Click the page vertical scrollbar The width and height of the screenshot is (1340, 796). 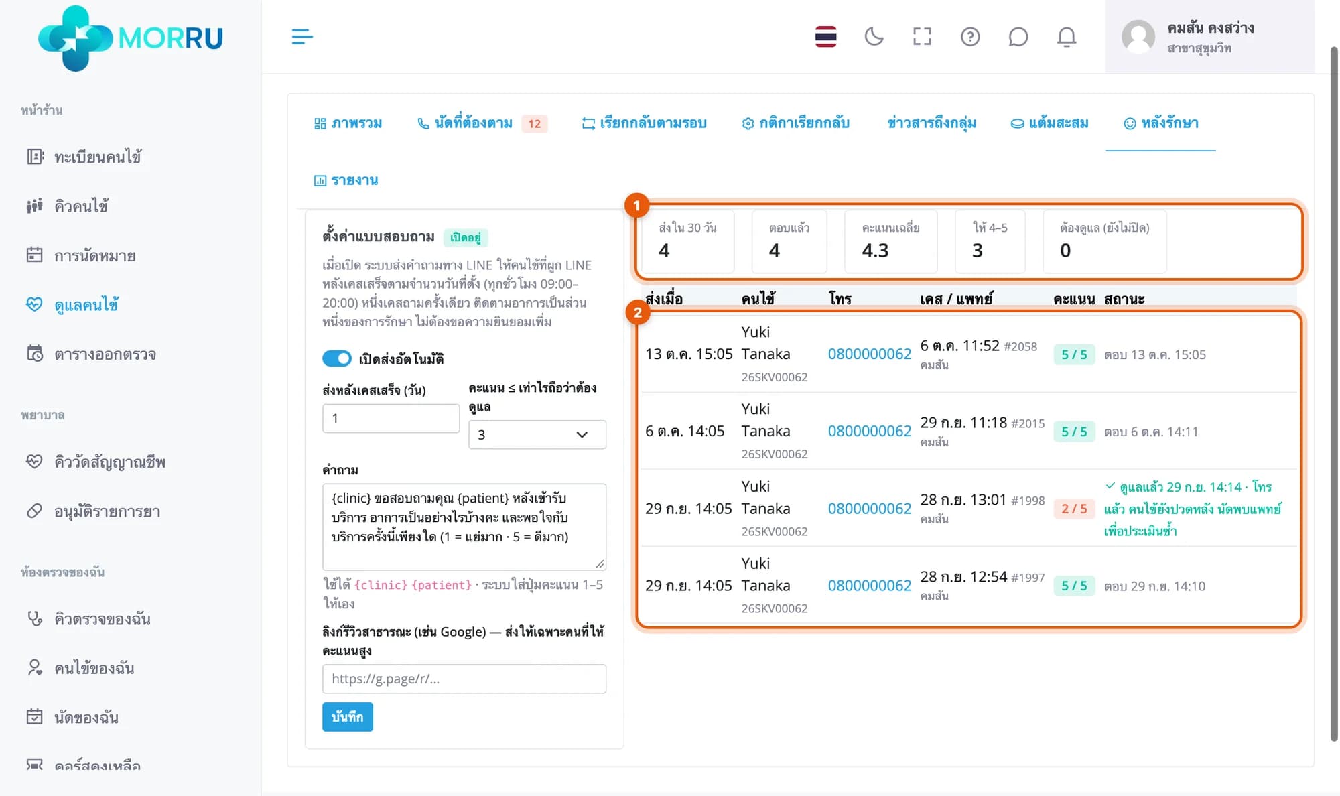(x=1333, y=395)
